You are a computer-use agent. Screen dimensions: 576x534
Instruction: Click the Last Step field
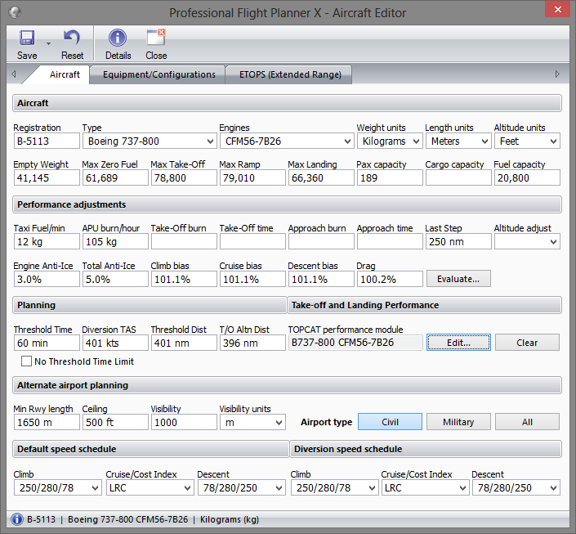coord(458,241)
